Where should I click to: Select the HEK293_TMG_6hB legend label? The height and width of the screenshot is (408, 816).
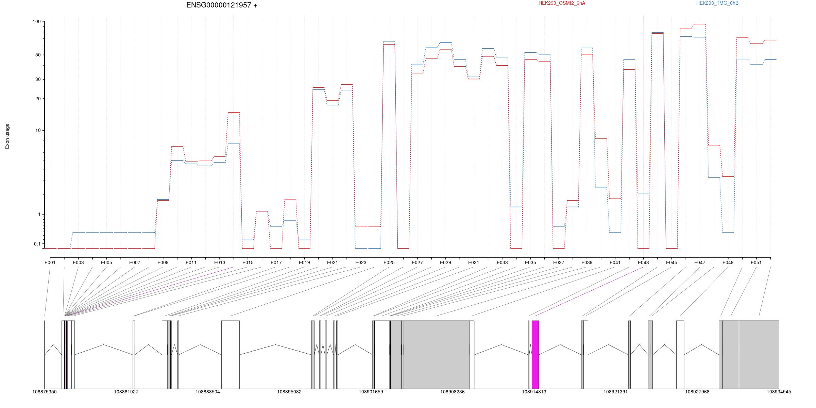point(717,3)
